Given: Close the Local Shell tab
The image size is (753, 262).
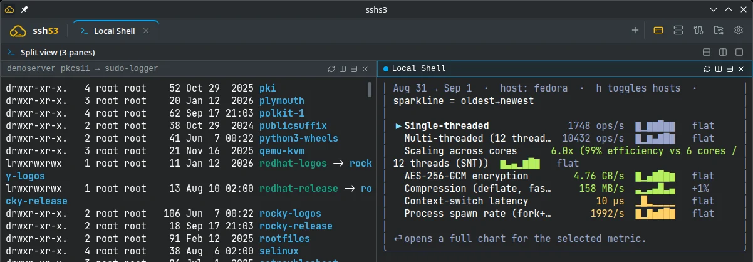Looking at the screenshot, I should 146,31.
